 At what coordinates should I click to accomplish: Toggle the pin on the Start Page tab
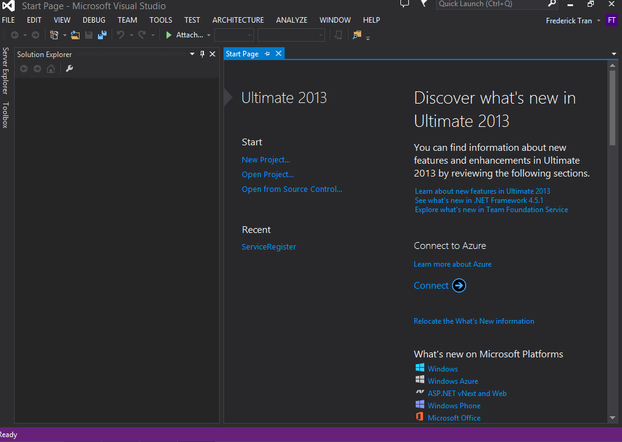(267, 53)
